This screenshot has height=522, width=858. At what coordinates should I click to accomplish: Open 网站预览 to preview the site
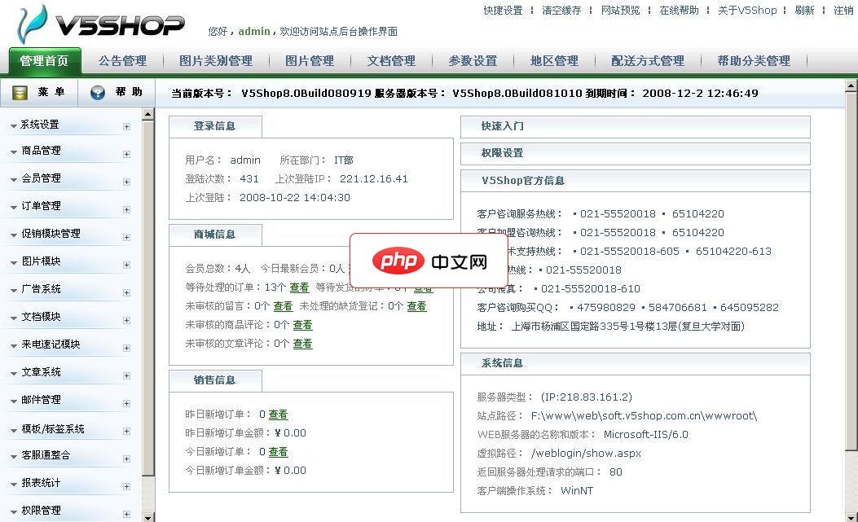622,11
